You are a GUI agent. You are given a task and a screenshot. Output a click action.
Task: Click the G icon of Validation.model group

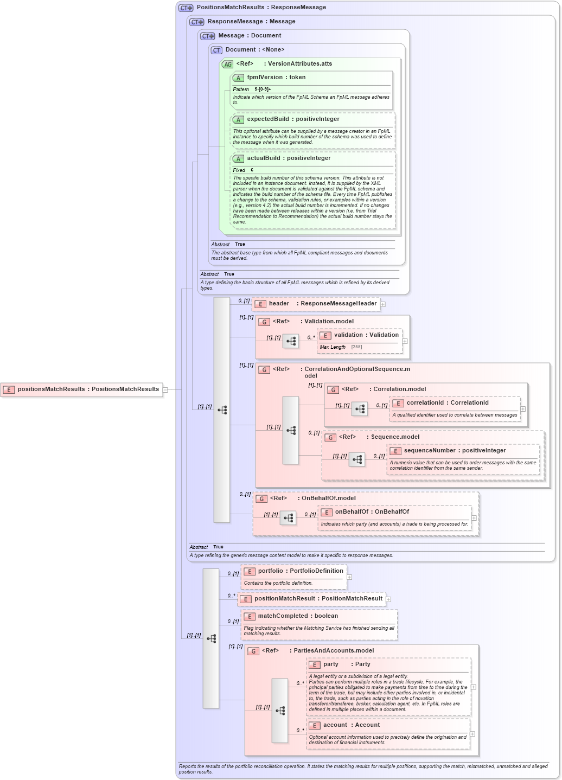(264, 322)
